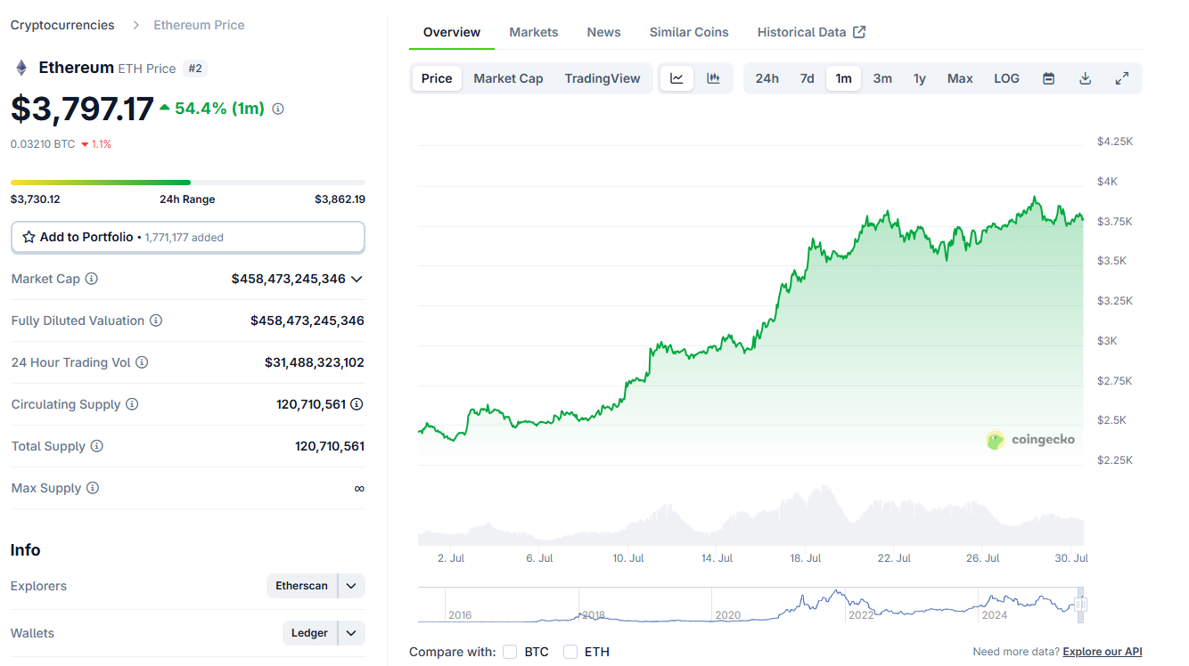The height and width of the screenshot is (666, 1189).
Task: Select the 7d time range
Action: 807,78
